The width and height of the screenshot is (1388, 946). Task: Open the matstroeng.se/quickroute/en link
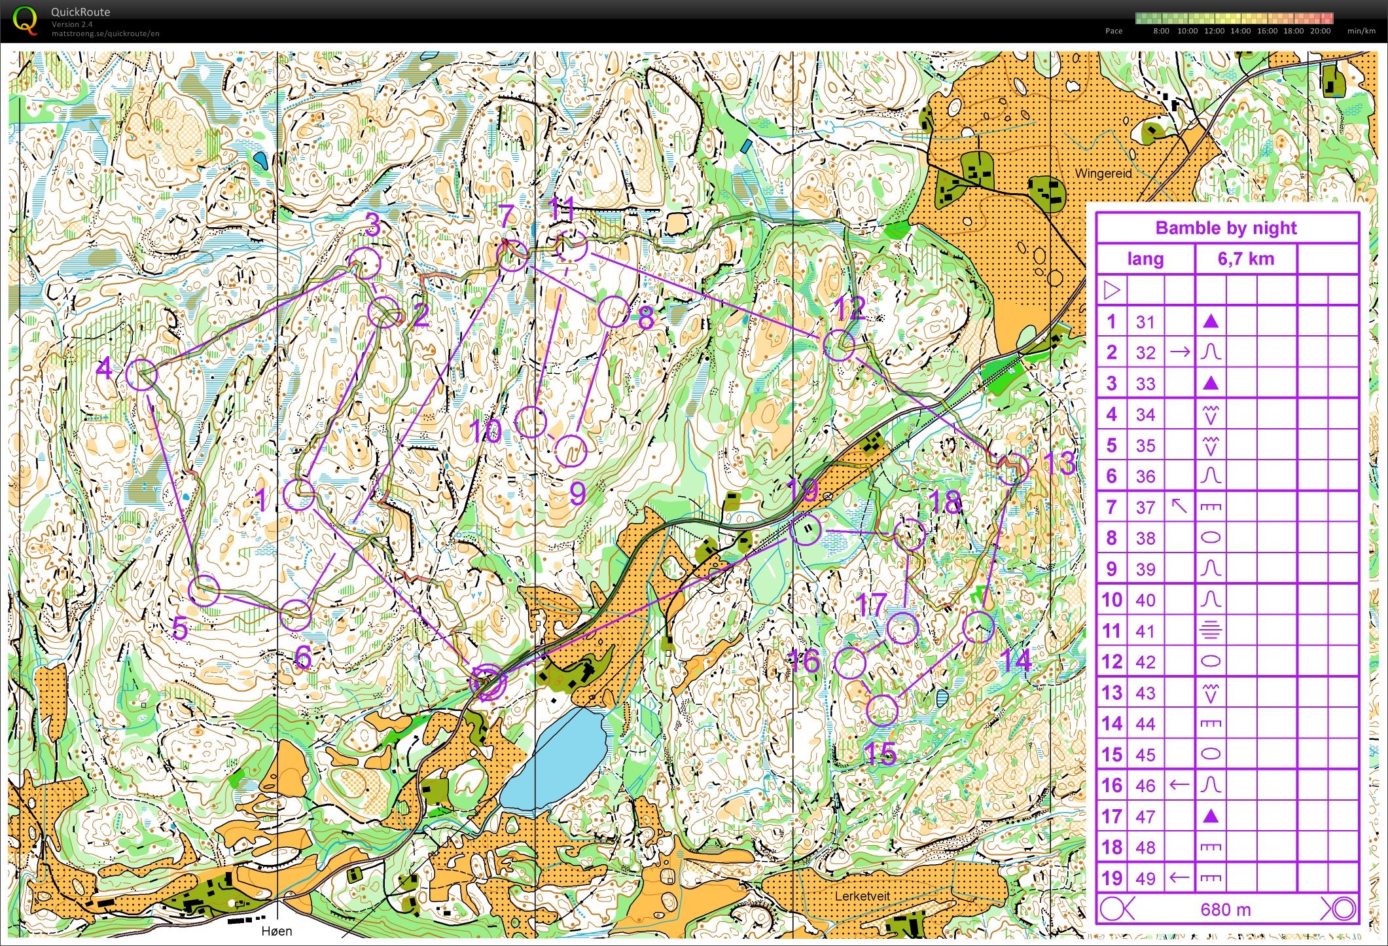coord(105,33)
